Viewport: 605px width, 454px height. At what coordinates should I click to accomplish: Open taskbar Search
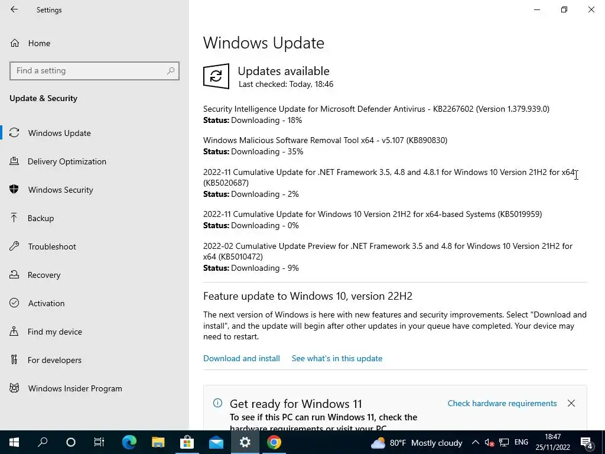pos(43,442)
